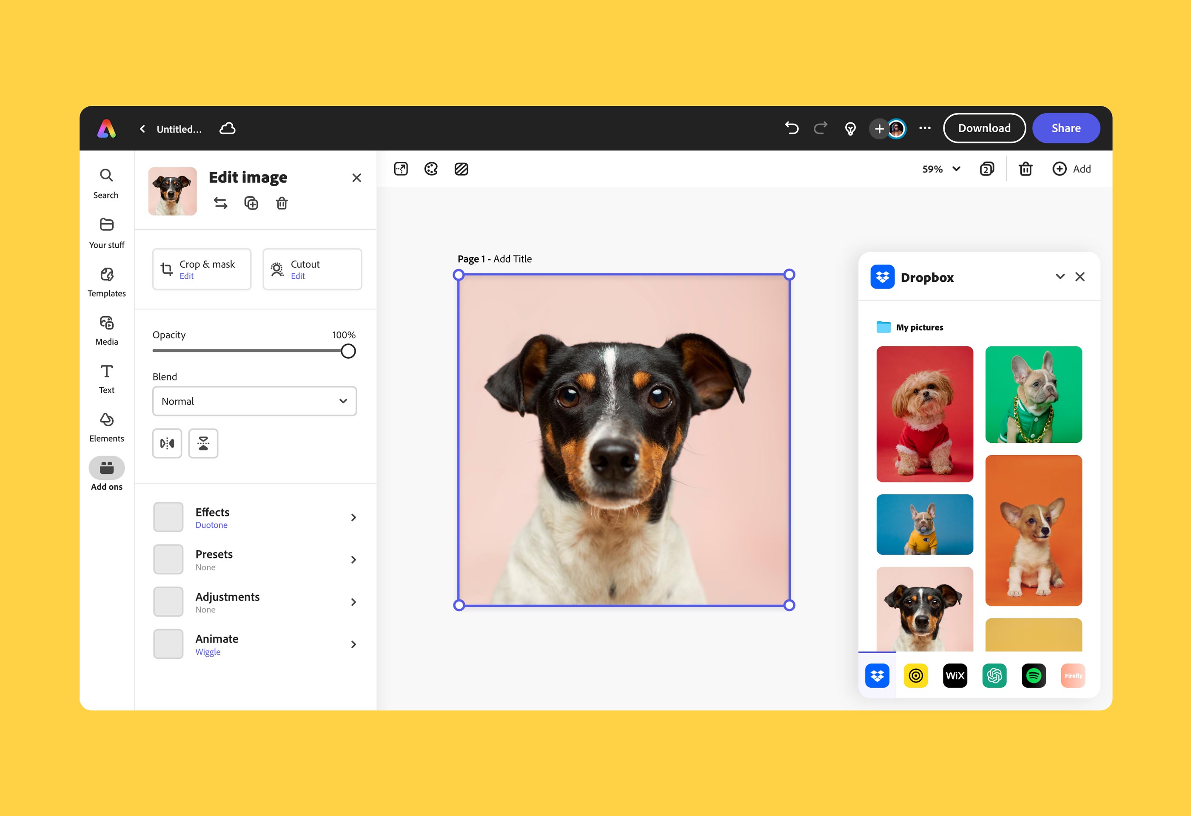Click the striped background color icon
Image resolution: width=1191 pixels, height=816 pixels.
461,169
